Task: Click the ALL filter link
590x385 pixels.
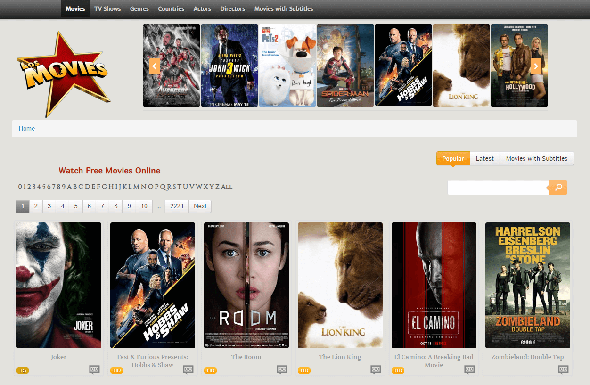Action: [227, 187]
